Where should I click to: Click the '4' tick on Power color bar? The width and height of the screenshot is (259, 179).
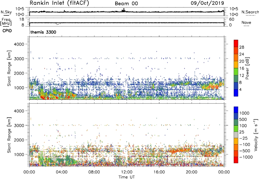click(x=241, y=89)
